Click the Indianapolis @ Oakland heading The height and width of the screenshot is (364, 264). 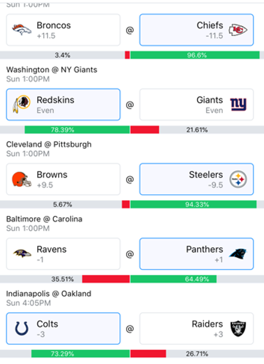pyautogui.click(x=49, y=294)
